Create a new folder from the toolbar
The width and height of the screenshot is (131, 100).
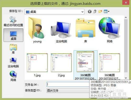(x=100, y=12)
